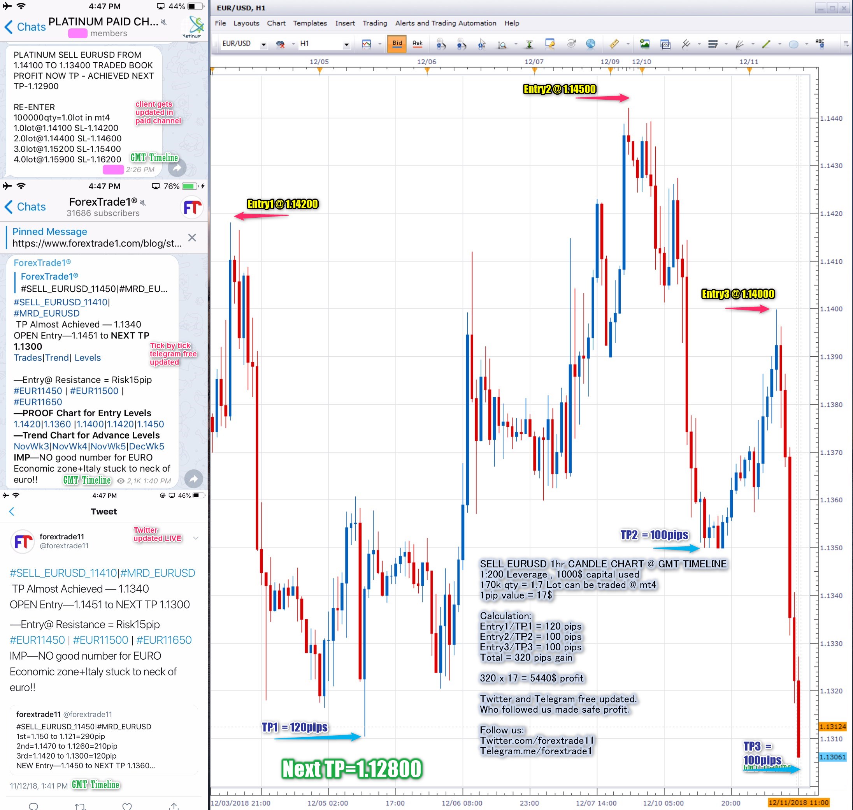Click the heart like icon under tweet
The height and width of the screenshot is (810, 853).
tap(127, 806)
